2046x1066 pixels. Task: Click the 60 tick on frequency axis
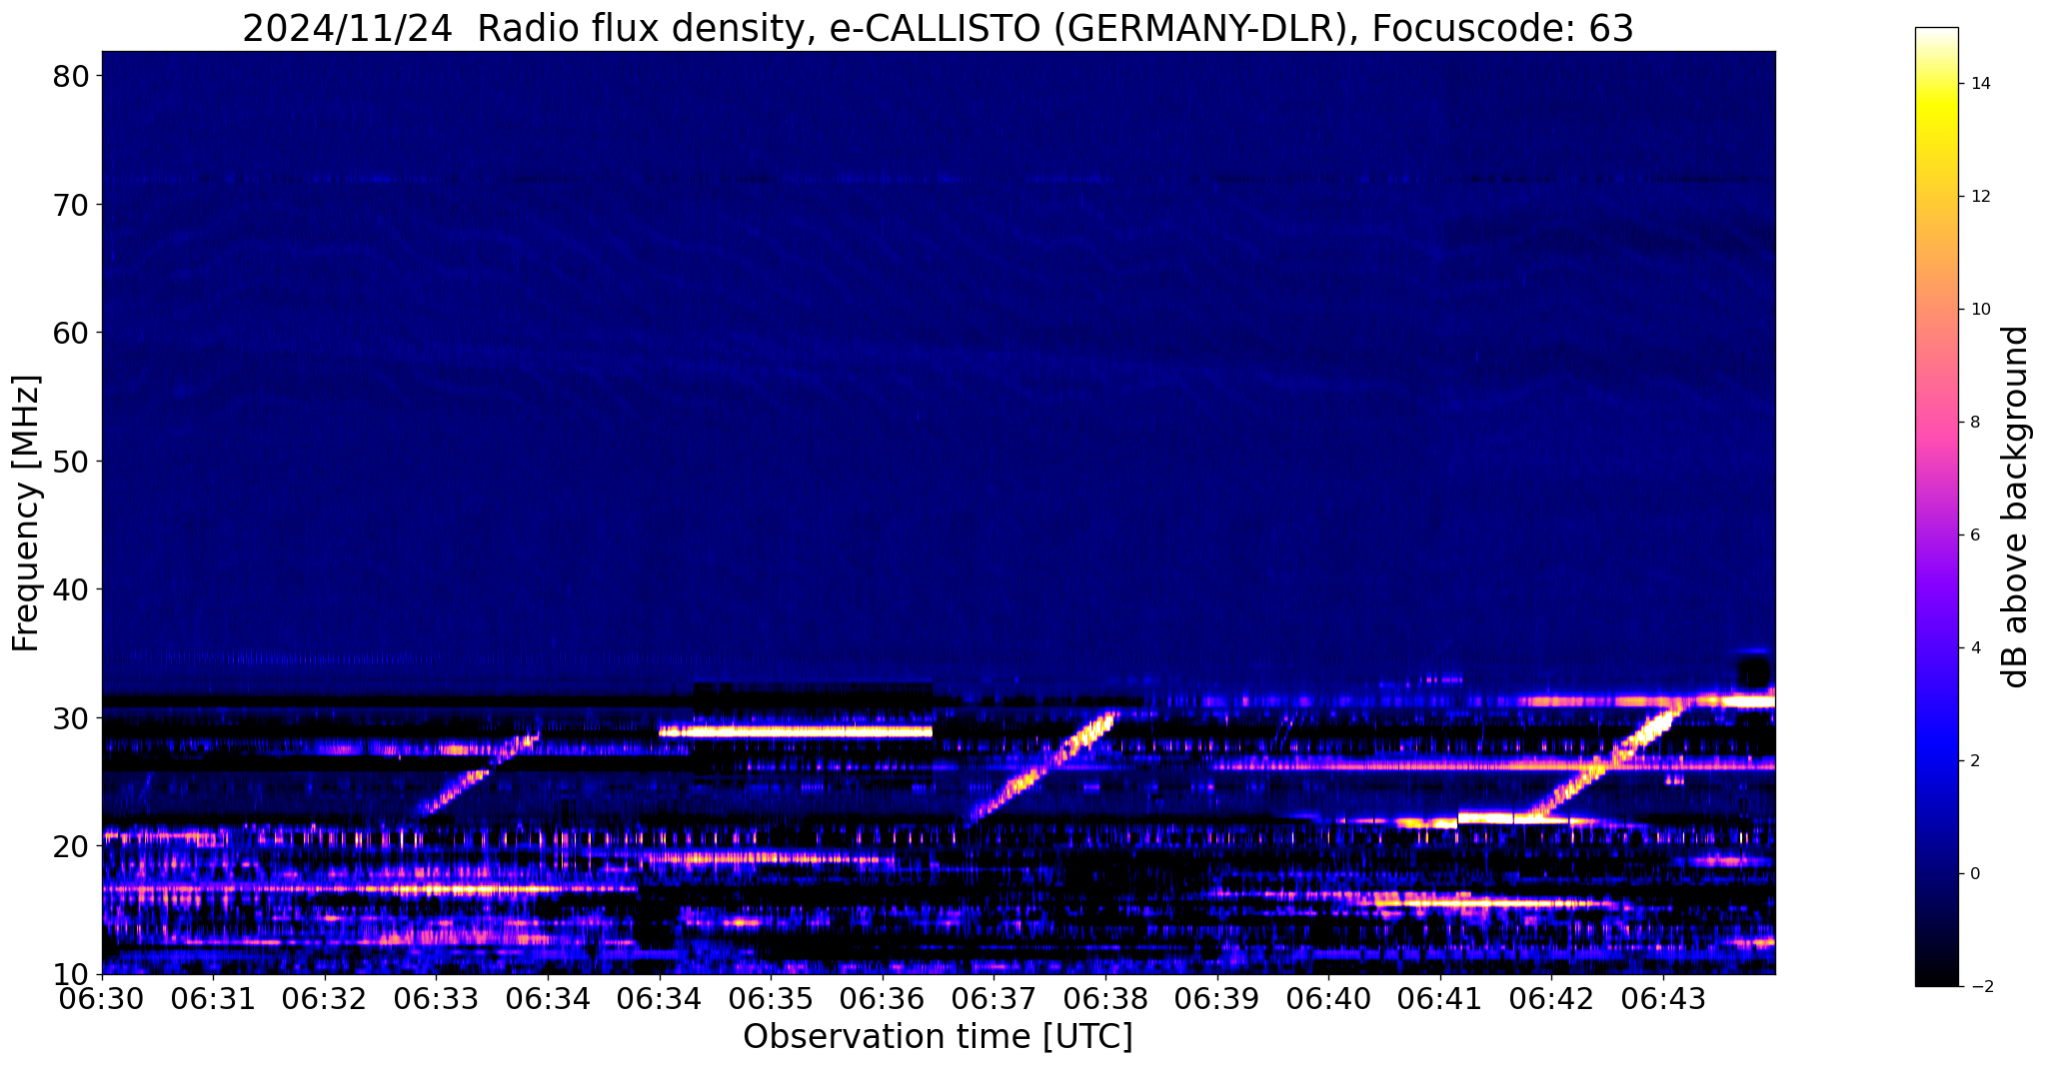tap(72, 333)
